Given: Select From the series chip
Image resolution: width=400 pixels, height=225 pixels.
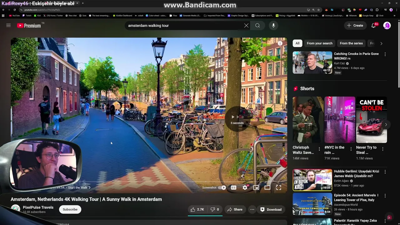Looking at the screenshot, I should [351, 43].
